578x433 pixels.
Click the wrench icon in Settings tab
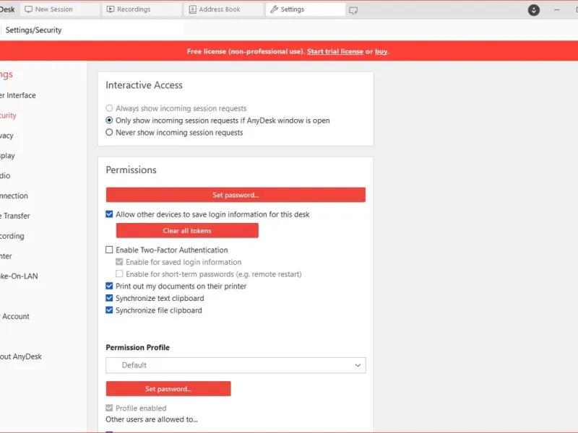coord(274,9)
